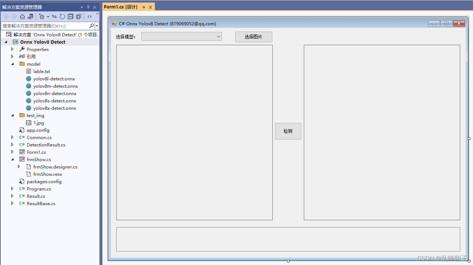Toggle sync with active document
Image resolution: width=473 pixels, height=265 pixels.
[54, 17]
